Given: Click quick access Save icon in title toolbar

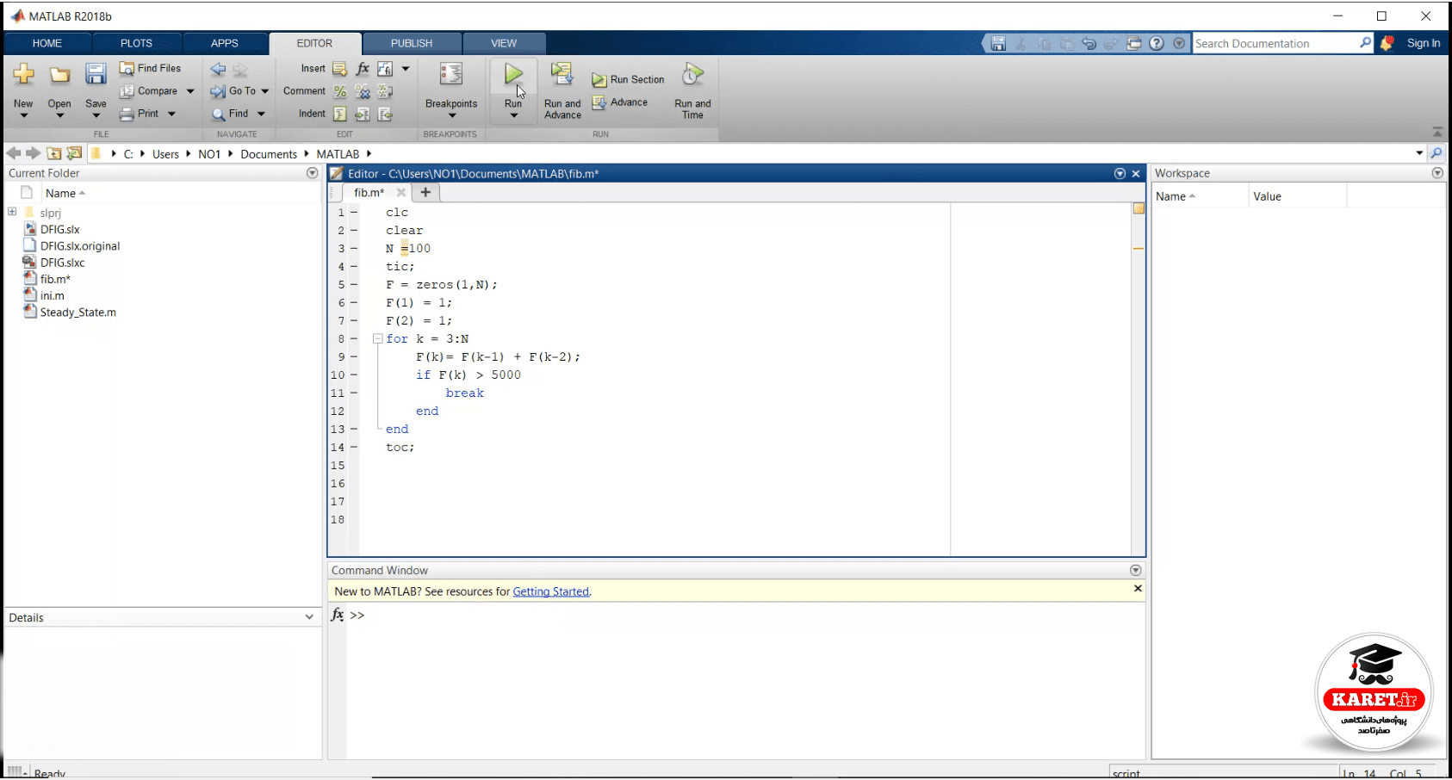Looking at the screenshot, I should click(x=998, y=43).
